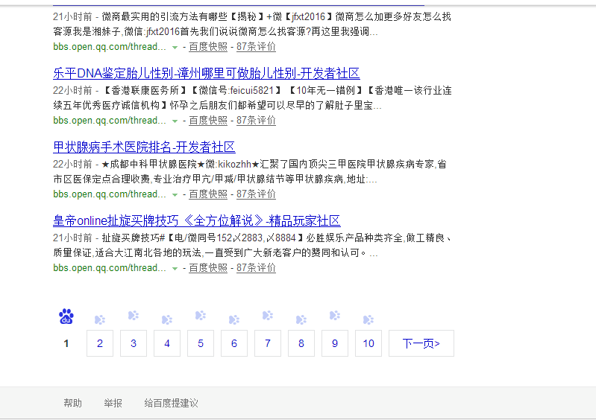Click 下一页 next page button
Viewport: 596px width, 420px height.
point(421,343)
